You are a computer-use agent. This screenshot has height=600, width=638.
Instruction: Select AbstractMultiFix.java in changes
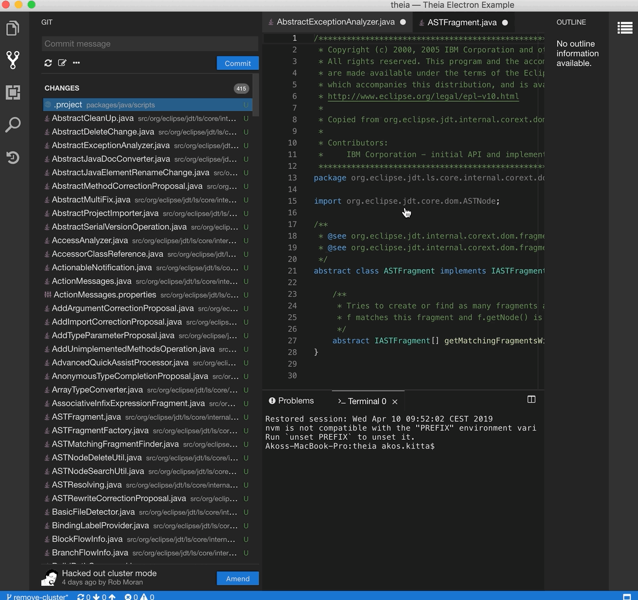(148, 200)
